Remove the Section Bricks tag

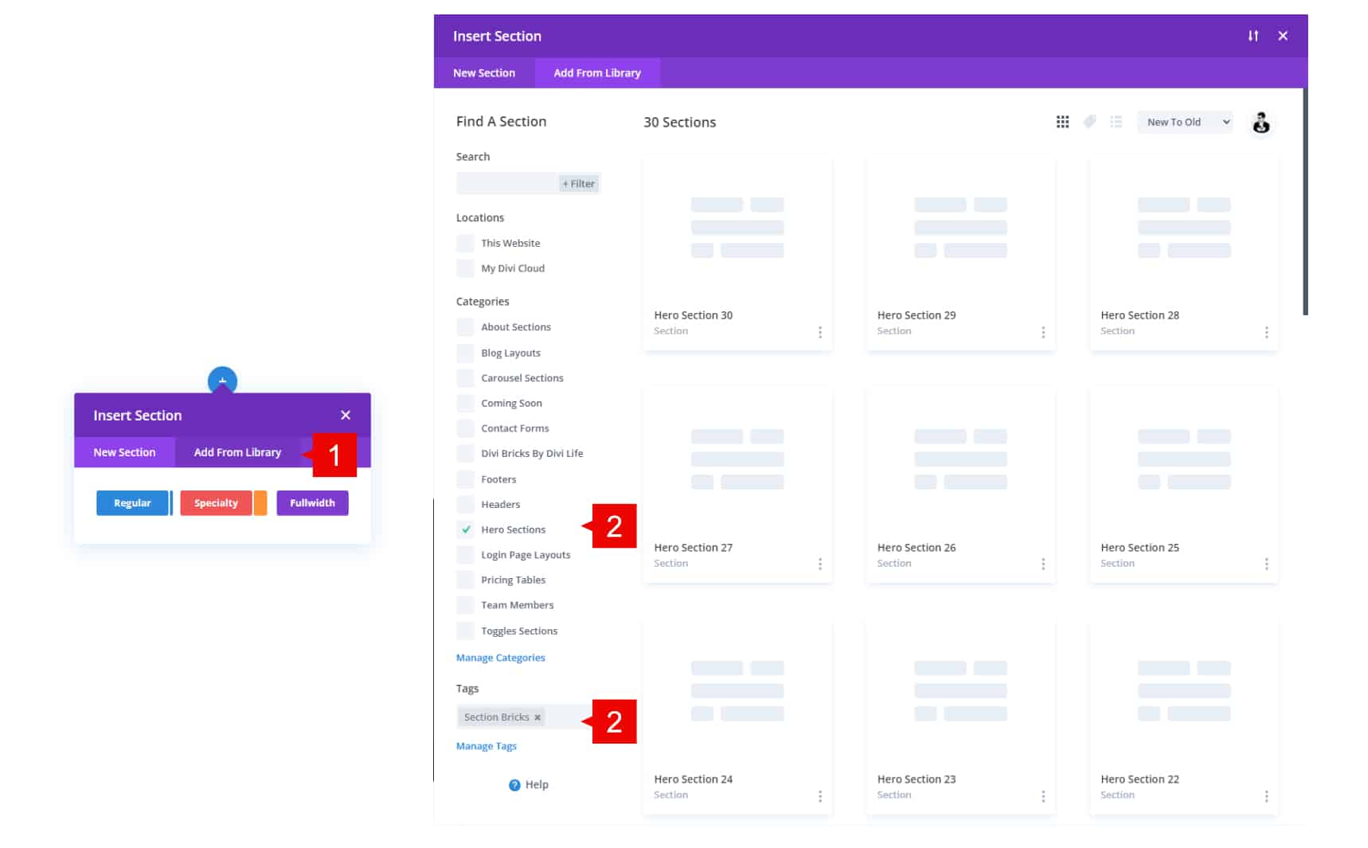coord(537,717)
